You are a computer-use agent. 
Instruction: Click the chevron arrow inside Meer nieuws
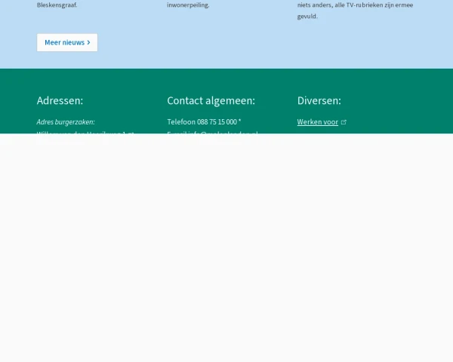[88, 42]
